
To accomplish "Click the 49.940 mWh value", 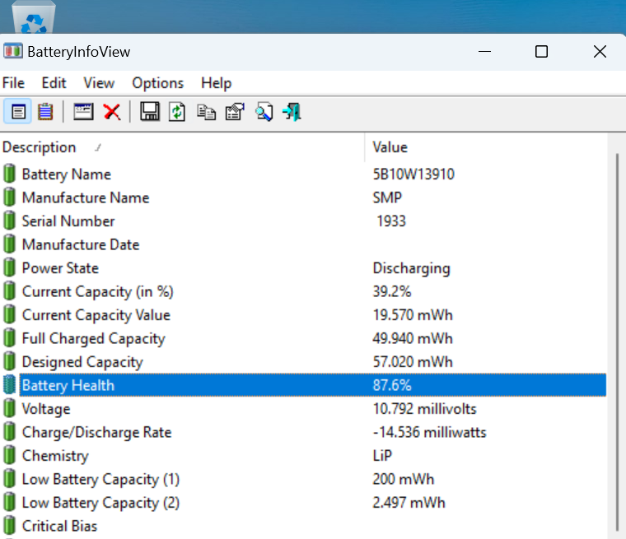I will tap(413, 339).
